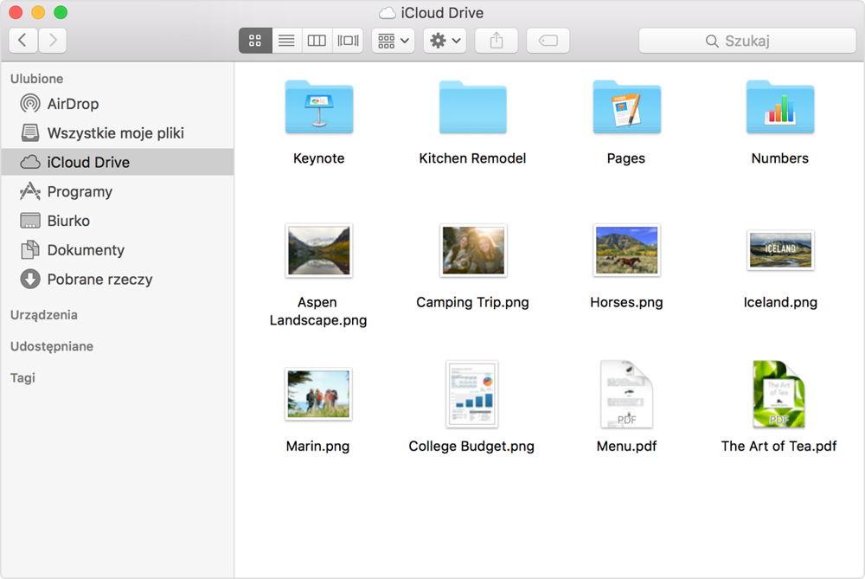The image size is (865, 579).
Task: Go forward with the right arrow
Action: [x=53, y=41]
